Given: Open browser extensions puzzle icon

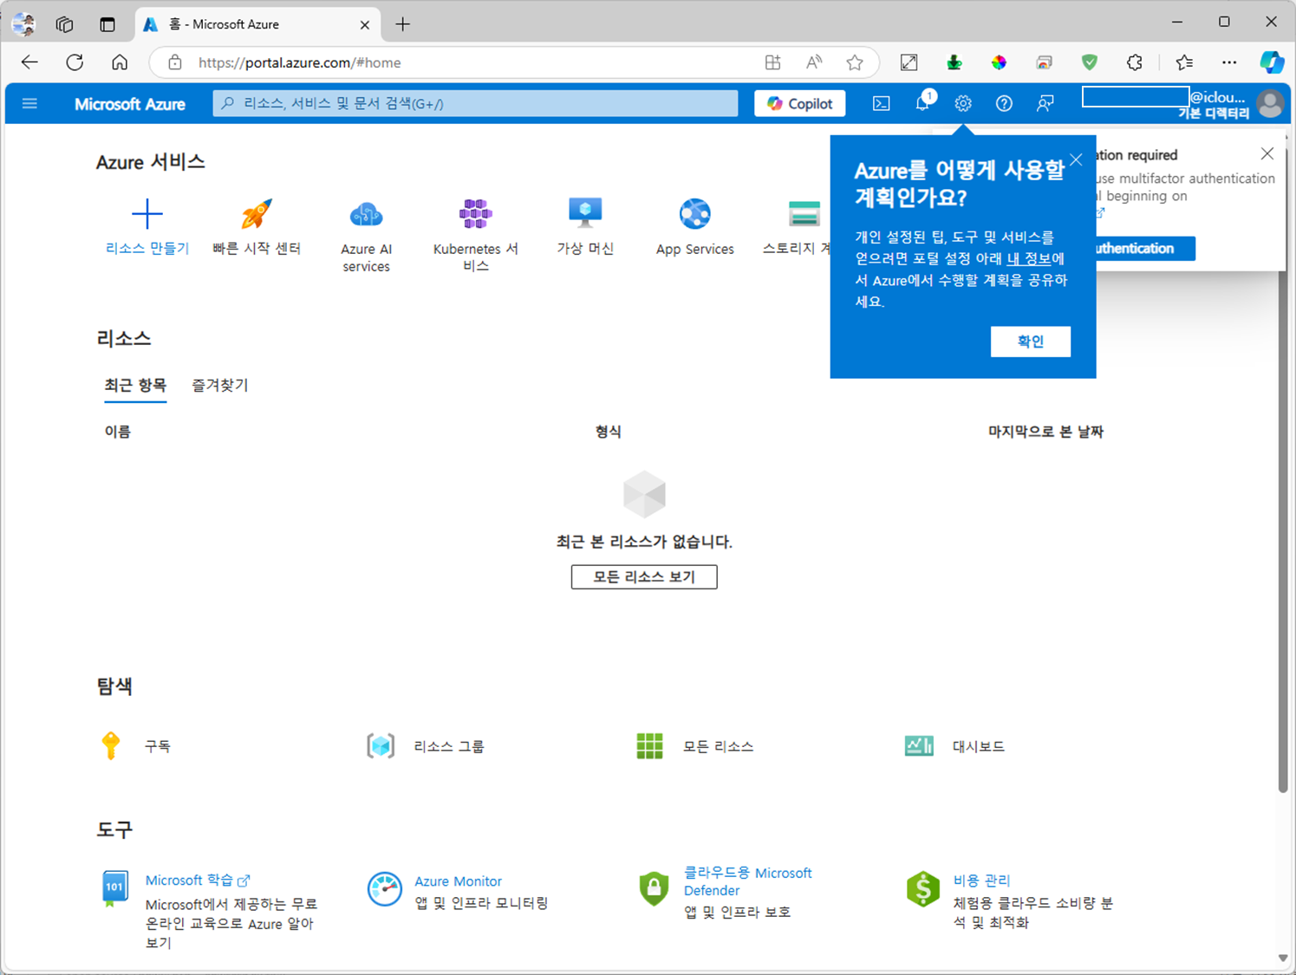Looking at the screenshot, I should tap(1135, 62).
